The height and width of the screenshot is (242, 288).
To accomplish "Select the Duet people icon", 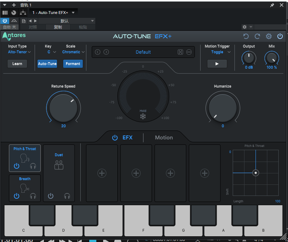I will [x=59, y=165].
